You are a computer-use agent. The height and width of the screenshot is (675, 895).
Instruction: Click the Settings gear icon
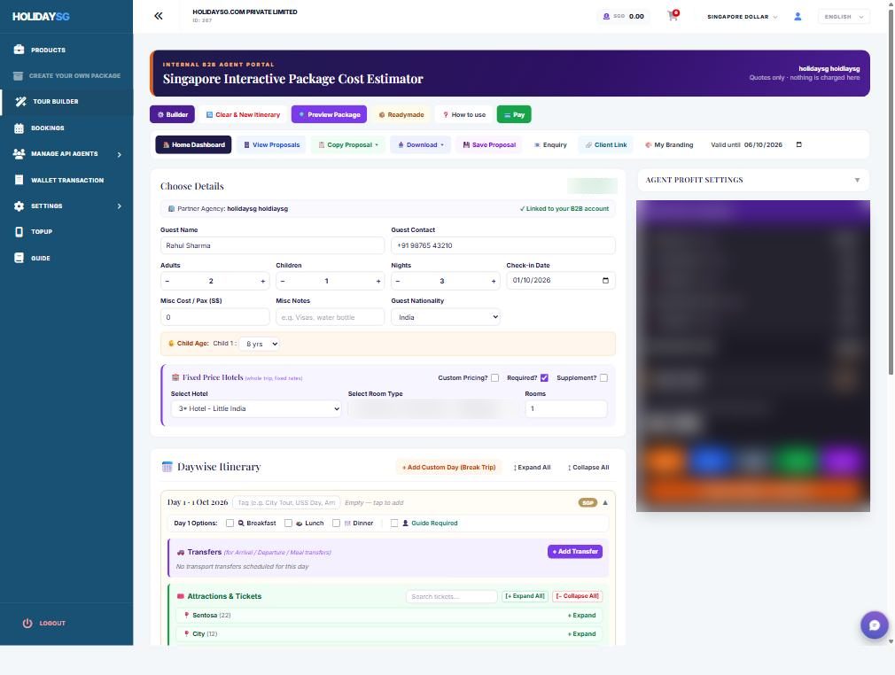point(19,206)
